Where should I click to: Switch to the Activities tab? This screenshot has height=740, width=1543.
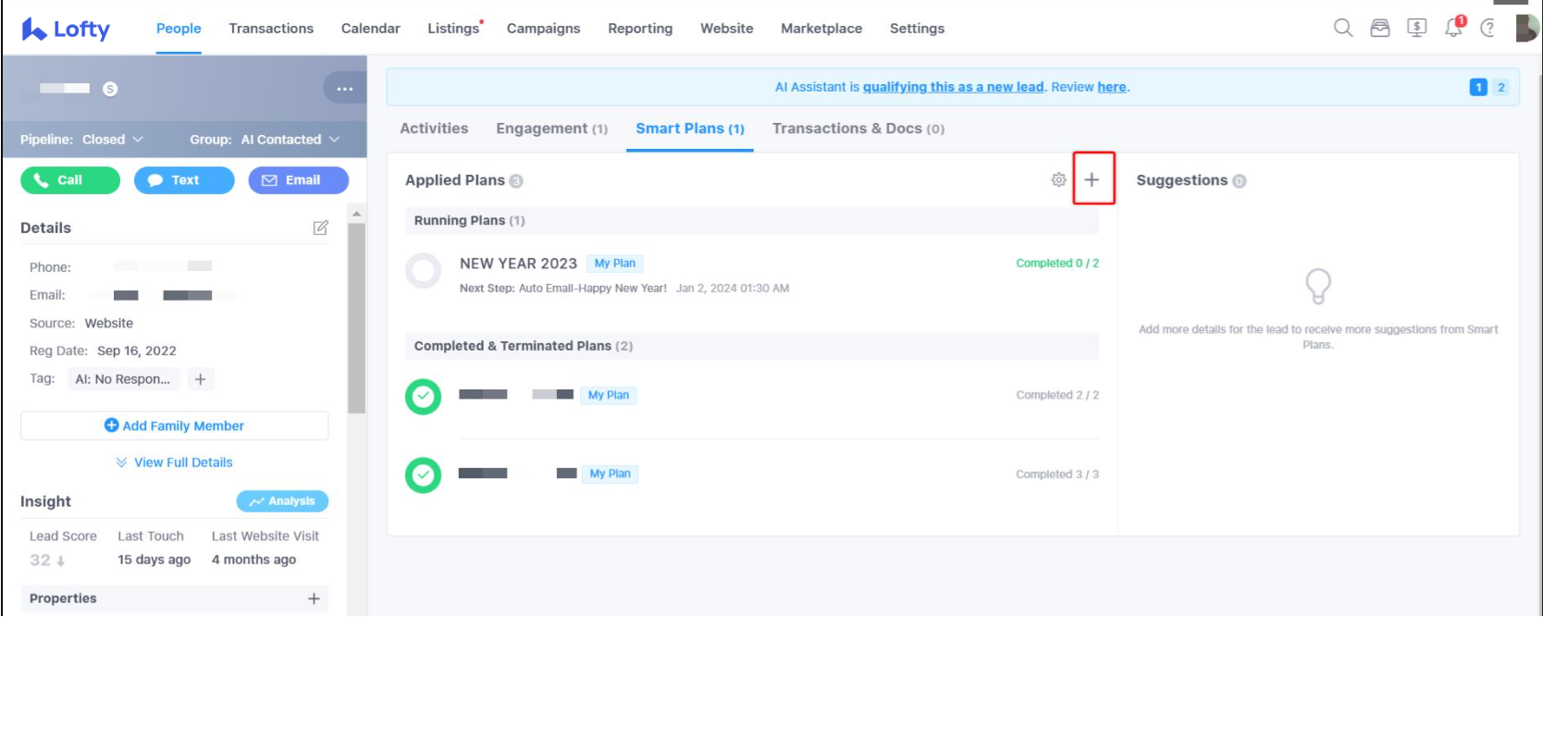[434, 129]
